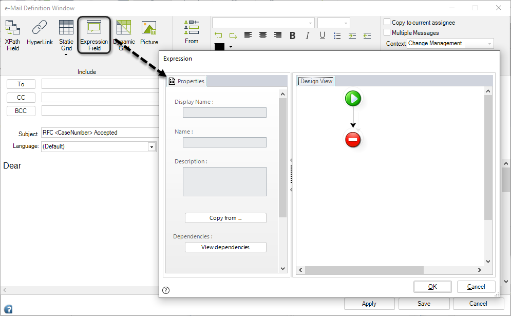This screenshot has width=511, height=316.
Task: Open the font color dropdown arrow
Action: 231,47
